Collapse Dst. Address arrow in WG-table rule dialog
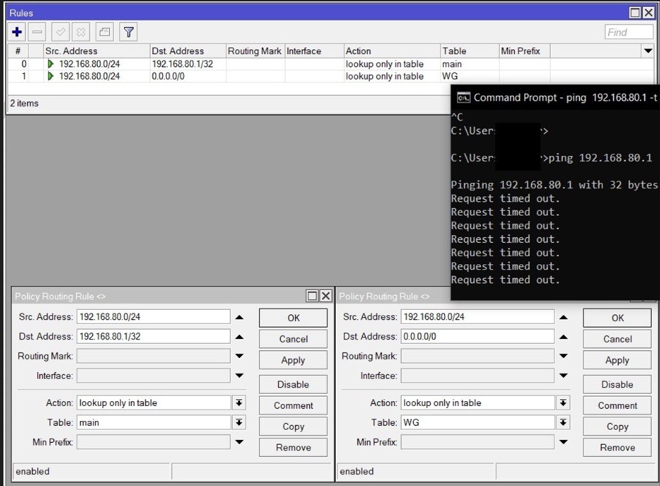This screenshot has height=486, width=660. [x=564, y=337]
